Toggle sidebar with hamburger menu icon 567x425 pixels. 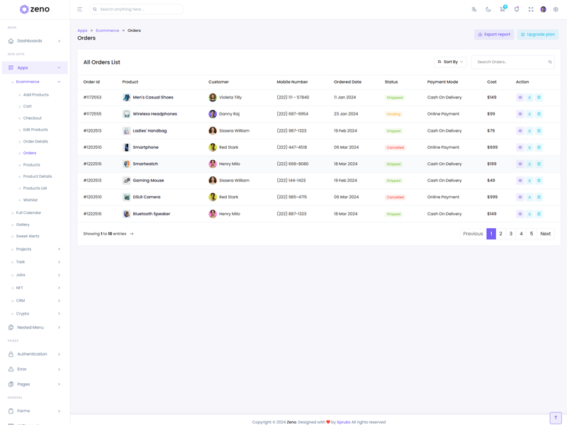(80, 9)
